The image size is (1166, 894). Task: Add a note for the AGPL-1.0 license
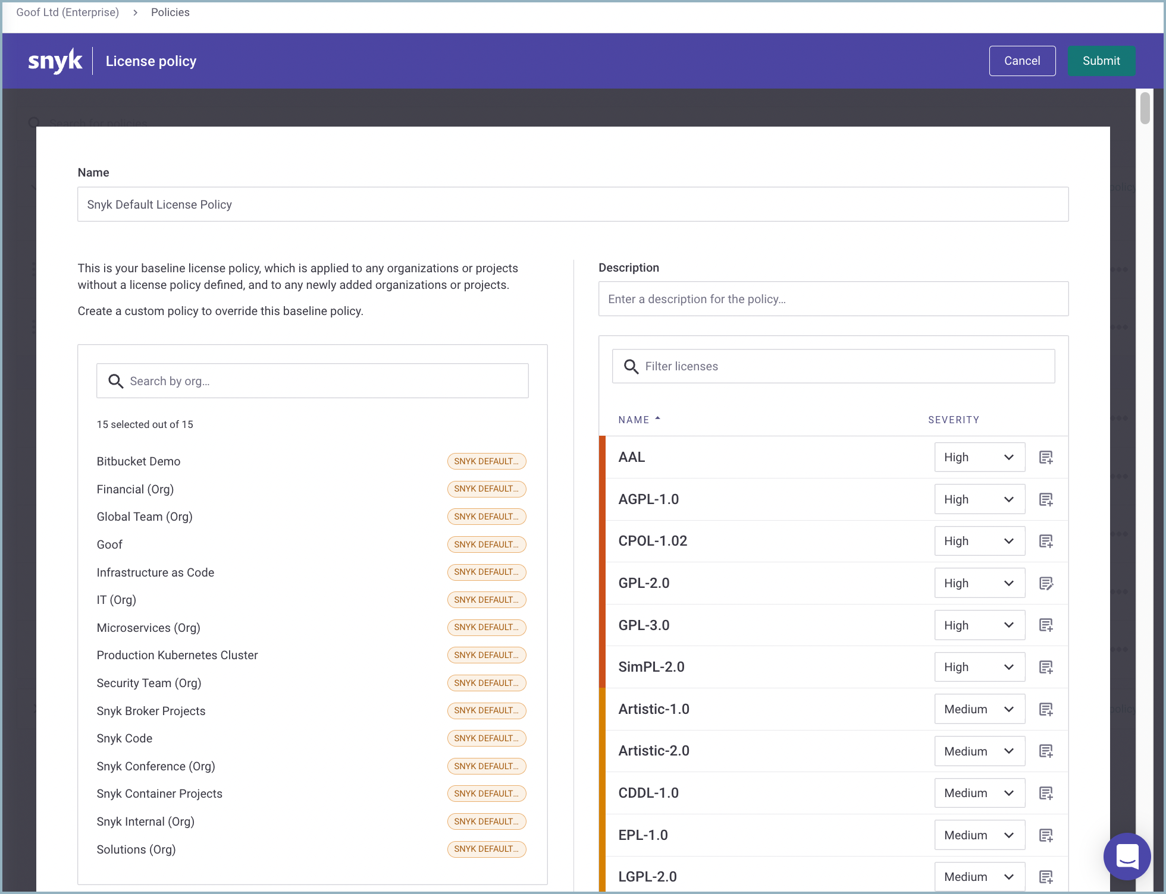point(1046,499)
